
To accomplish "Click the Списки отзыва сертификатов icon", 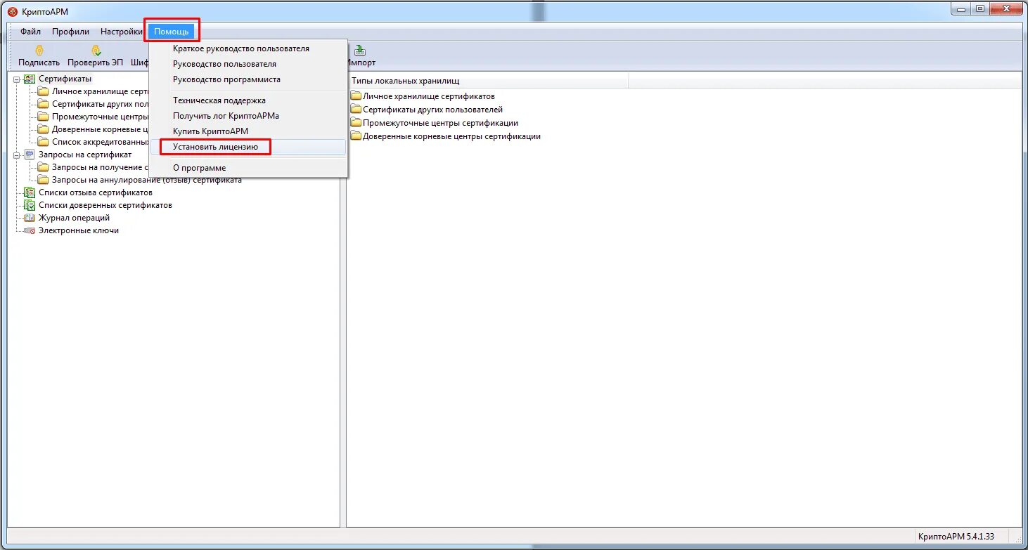I will click(x=29, y=192).
